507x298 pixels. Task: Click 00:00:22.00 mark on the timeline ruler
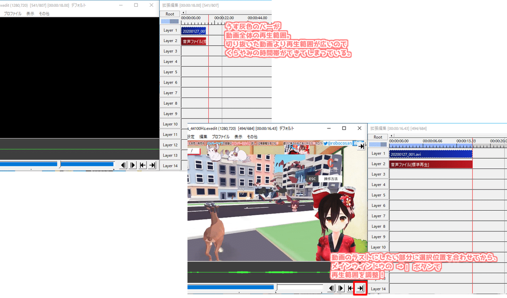tap(224, 18)
